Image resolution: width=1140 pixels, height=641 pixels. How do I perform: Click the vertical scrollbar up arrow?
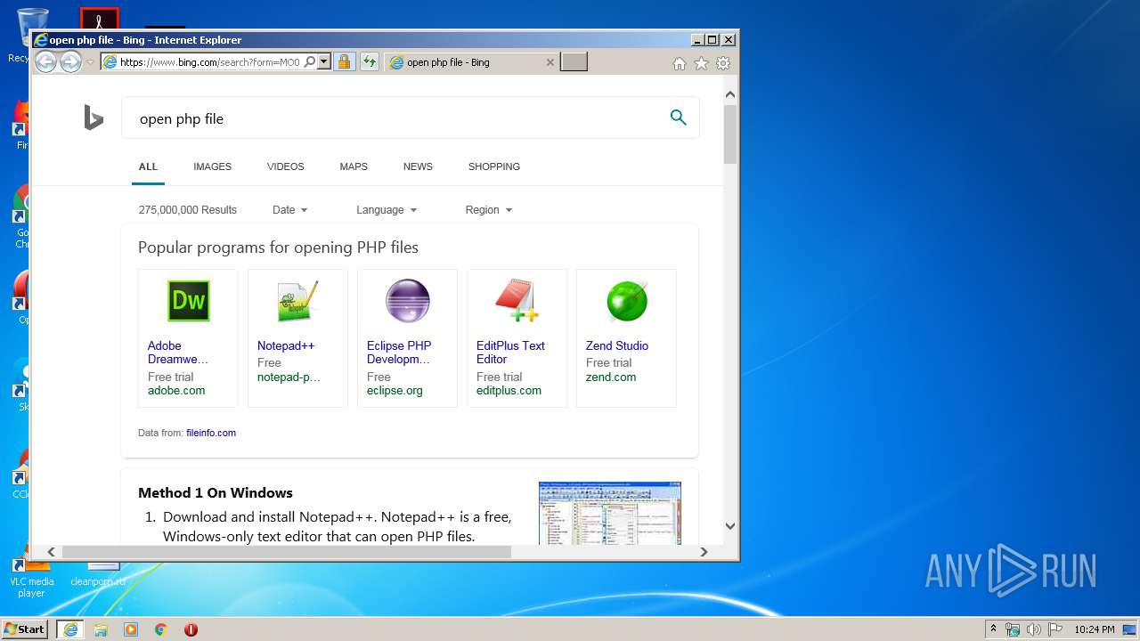pos(730,94)
